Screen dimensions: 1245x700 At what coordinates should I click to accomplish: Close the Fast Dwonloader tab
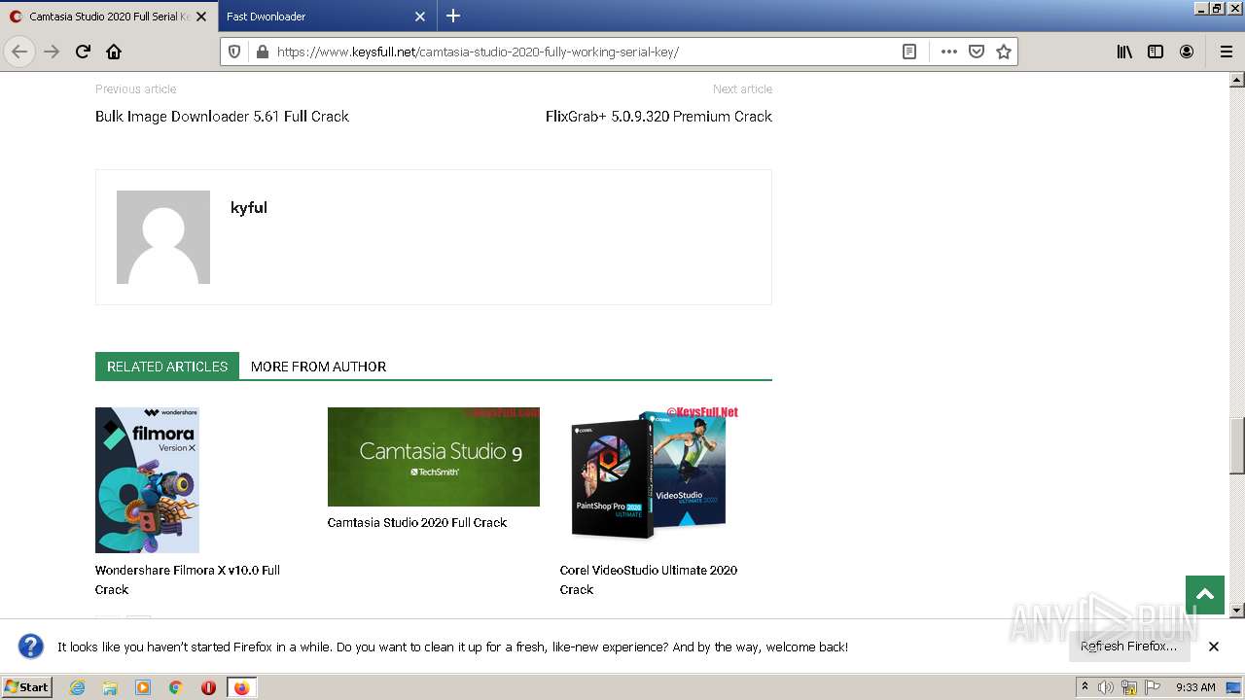[420, 17]
